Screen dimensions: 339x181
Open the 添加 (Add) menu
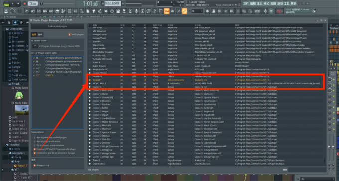[259, 3]
